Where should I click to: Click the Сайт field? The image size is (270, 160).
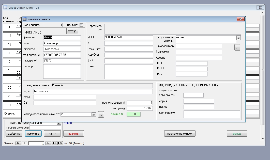[65, 103]
